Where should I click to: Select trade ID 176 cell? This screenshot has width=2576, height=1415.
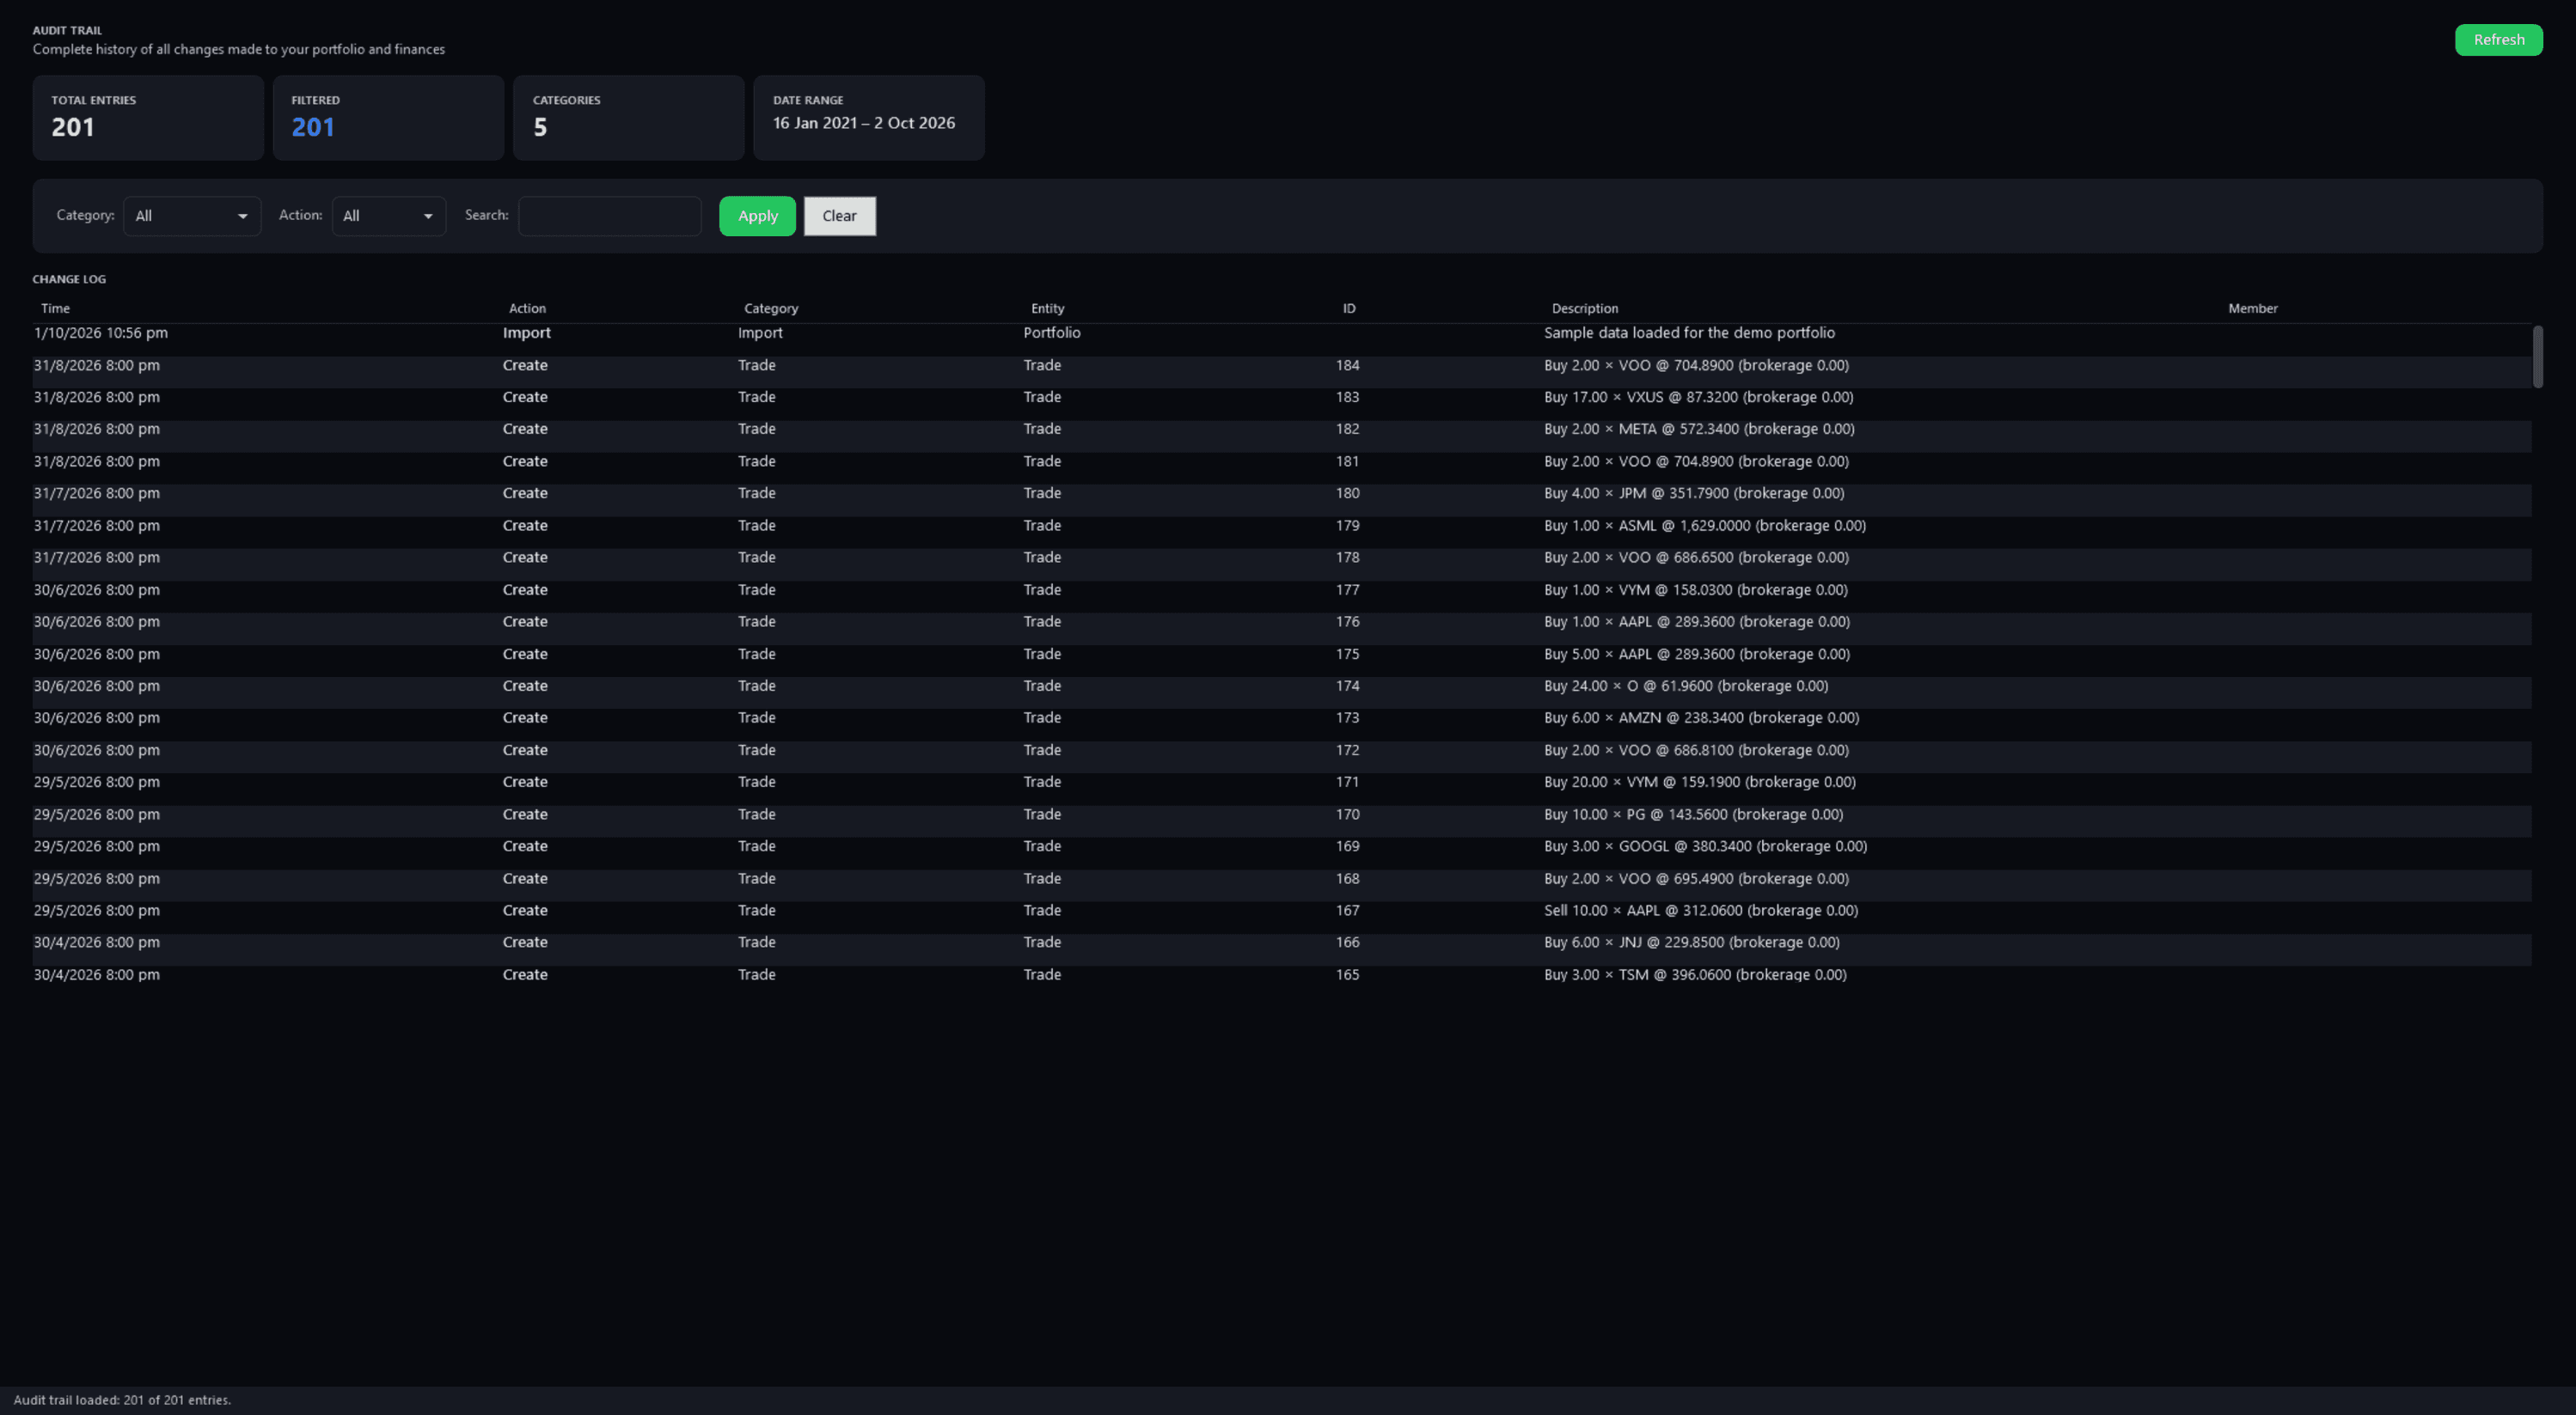click(x=1347, y=621)
